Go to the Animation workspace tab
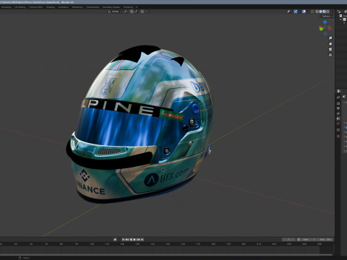This screenshot has width=347, height=260. [64, 7]
